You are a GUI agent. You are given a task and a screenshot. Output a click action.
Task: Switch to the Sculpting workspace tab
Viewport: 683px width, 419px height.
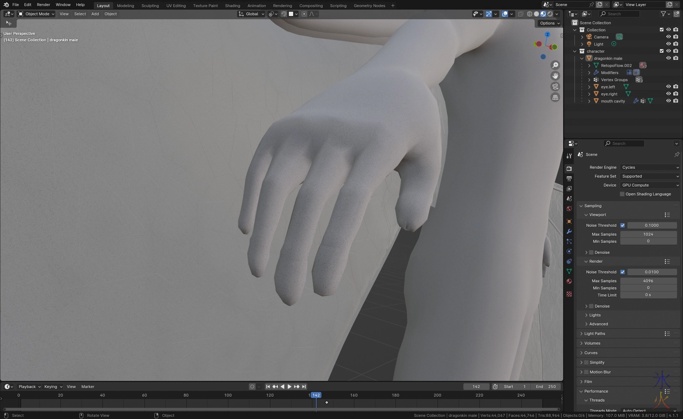point(150,6)
